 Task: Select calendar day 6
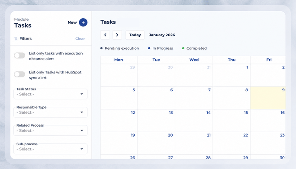(x=156, y=98)
